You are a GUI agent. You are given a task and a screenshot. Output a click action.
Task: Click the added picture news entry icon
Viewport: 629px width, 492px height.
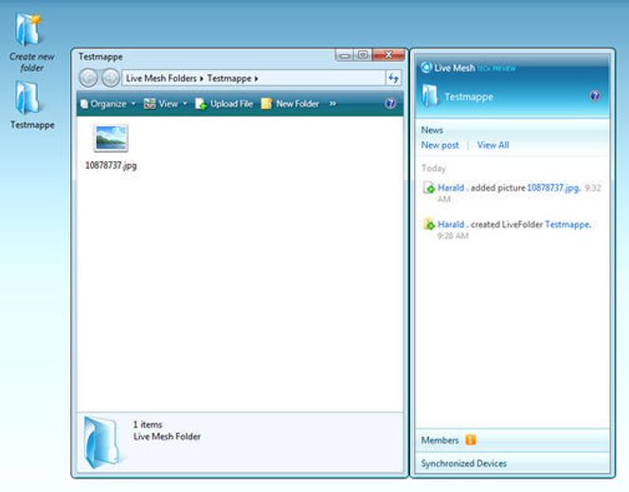429,188
